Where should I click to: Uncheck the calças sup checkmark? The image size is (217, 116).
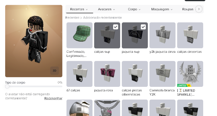pos(116,27)
